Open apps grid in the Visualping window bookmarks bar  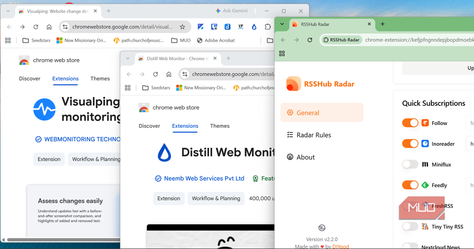tap(8, 40)
